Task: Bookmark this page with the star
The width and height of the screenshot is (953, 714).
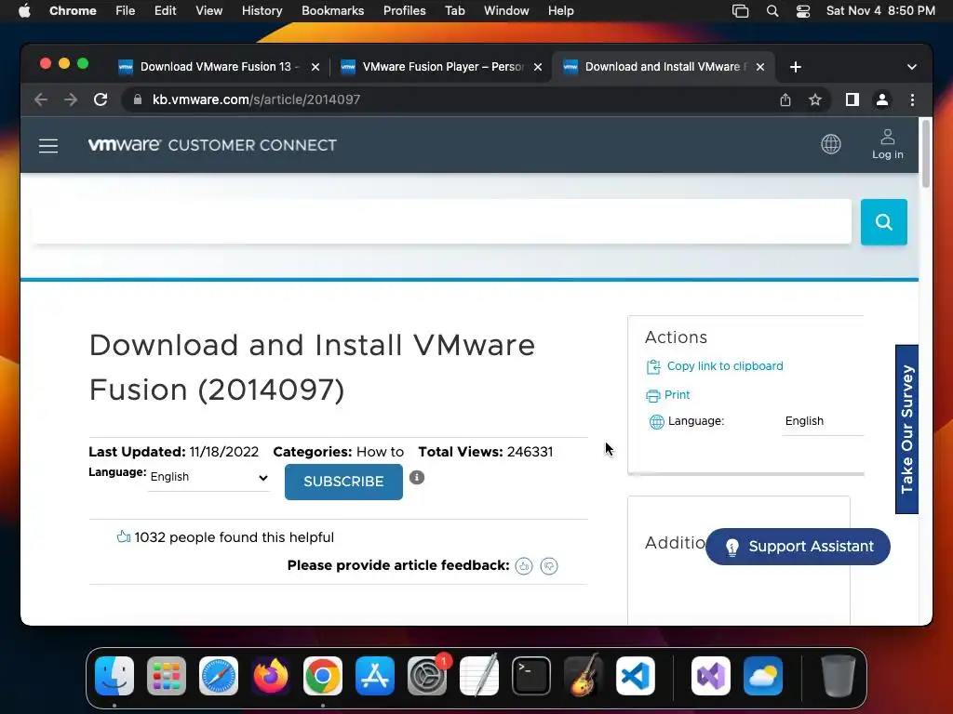Action: [x=815, y=99]
